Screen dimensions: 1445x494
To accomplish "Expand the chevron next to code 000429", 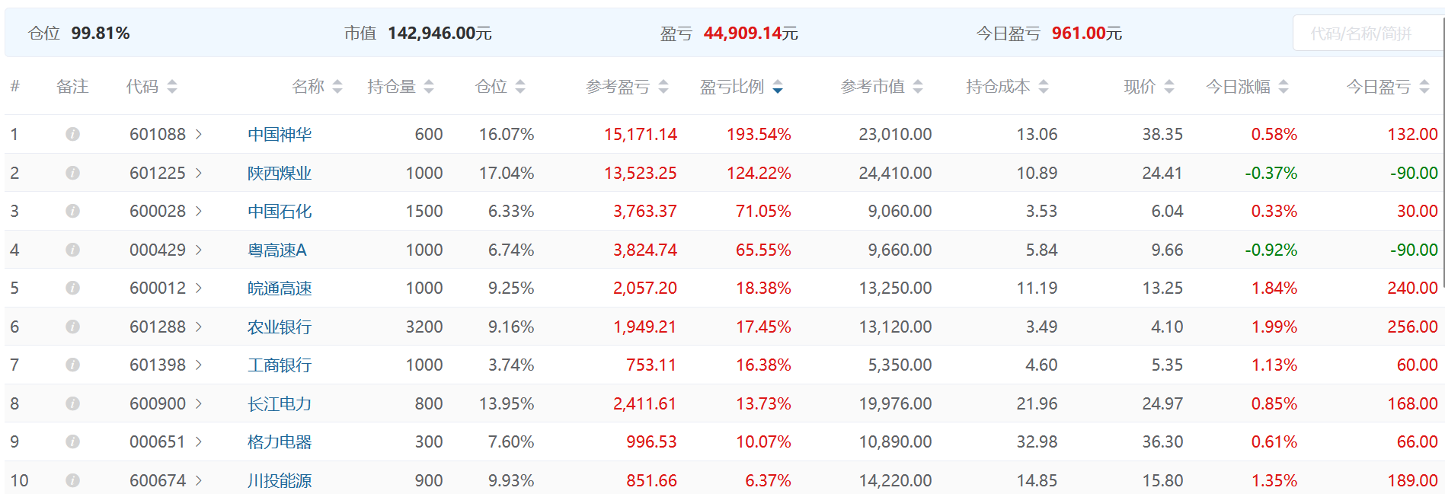I will pyautogui.click(x=199, y=250).
